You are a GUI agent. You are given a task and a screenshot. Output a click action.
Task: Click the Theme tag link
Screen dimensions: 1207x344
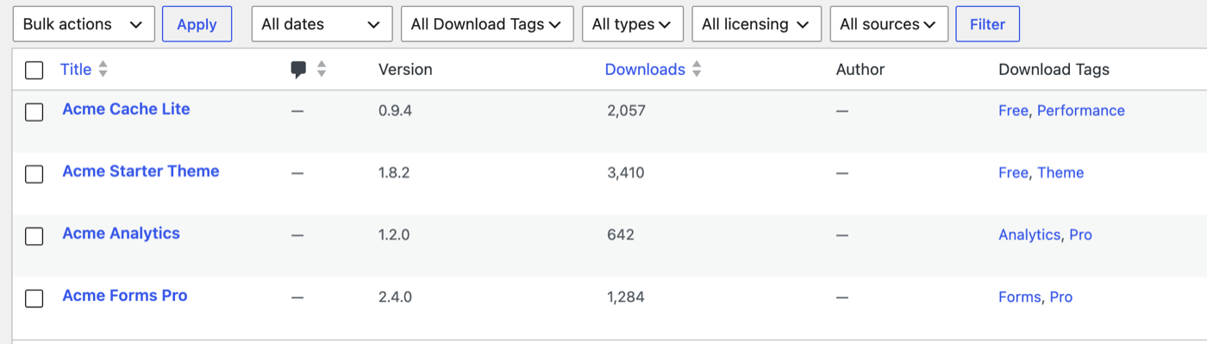(x=1060, y=172)
